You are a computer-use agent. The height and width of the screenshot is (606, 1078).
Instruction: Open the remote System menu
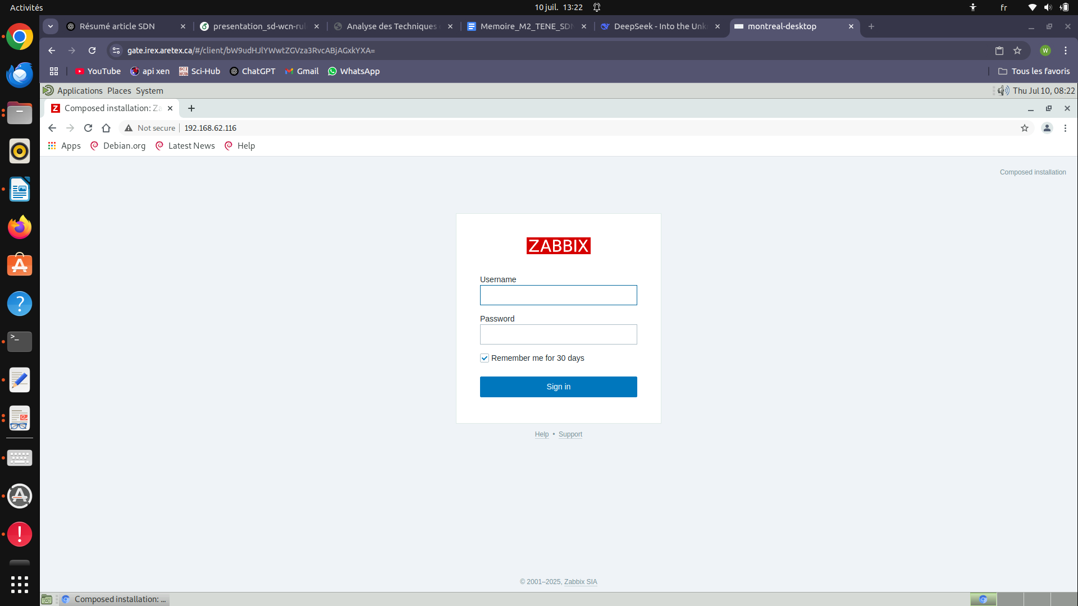(149, 90)
